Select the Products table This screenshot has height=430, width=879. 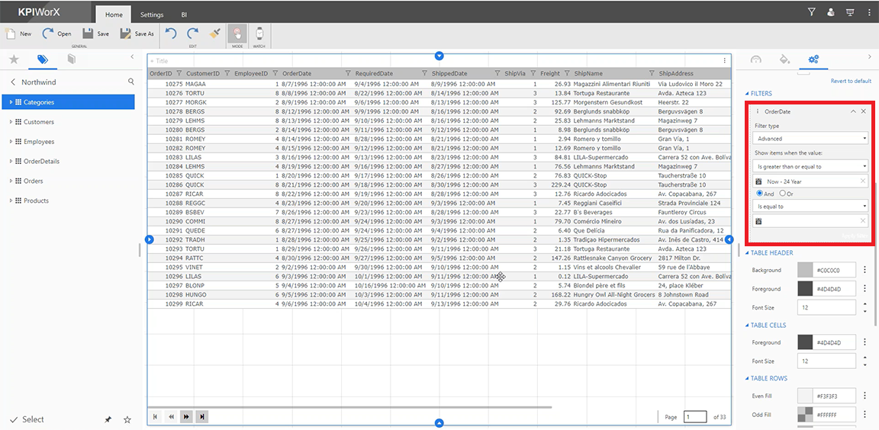pyautogui.click(x=36, y=201)
